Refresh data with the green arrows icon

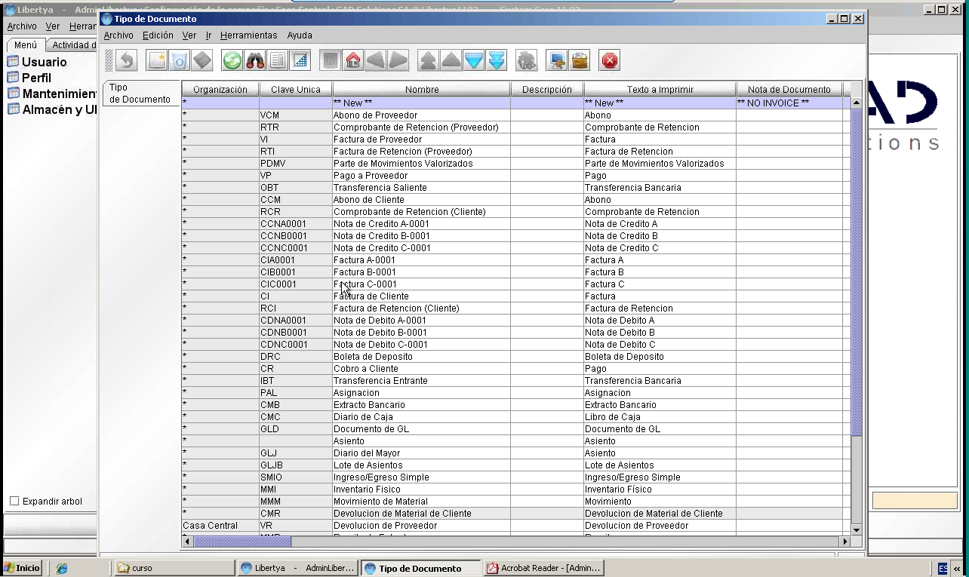point(232,60)
